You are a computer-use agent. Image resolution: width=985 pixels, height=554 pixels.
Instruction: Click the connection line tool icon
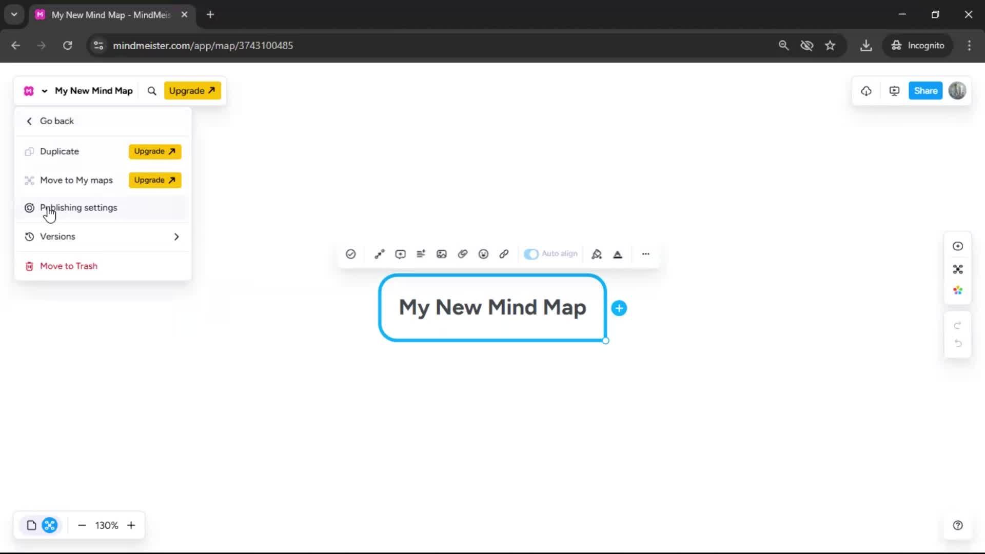[380, 254]
